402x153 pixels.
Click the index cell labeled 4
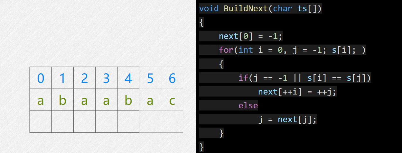pos(128,78)
